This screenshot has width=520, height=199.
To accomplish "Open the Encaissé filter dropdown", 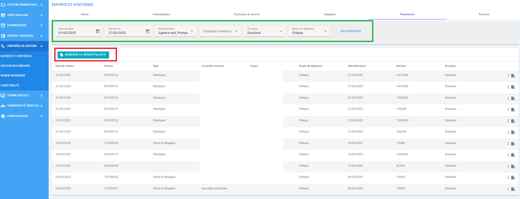I will point(265,31).
